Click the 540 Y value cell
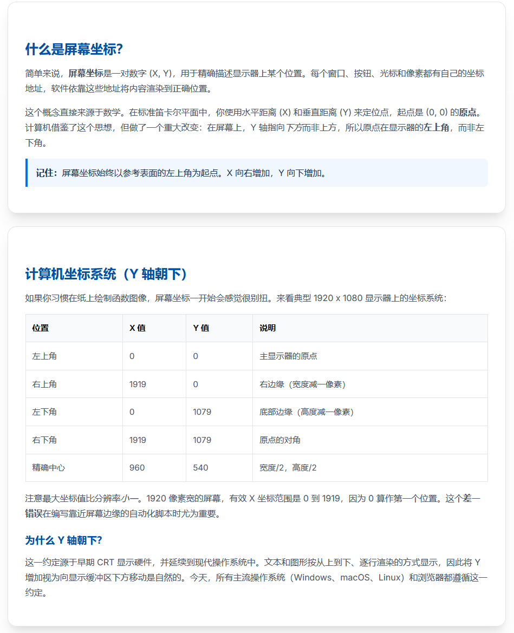This screenshot has height=633, width=514. (219, 467)
